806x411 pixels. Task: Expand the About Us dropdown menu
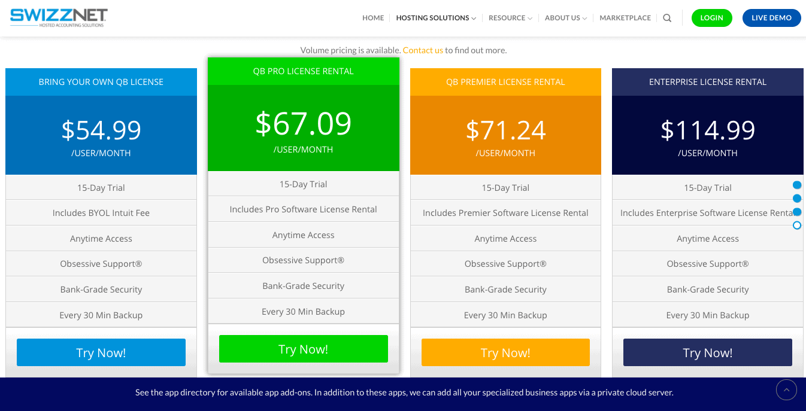click(566, 18)
